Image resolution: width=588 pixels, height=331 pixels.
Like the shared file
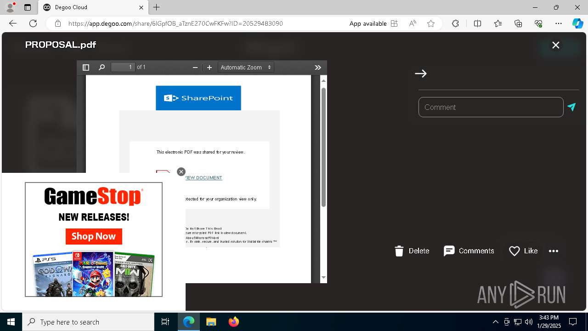pyautogui.click(x=523, y=251)
